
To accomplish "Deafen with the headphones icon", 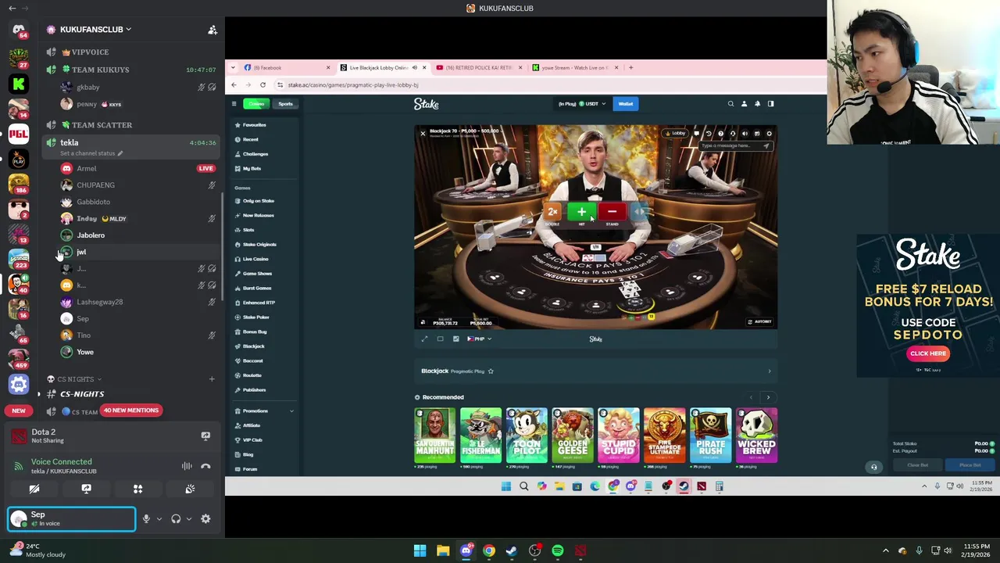I will 176,518.
